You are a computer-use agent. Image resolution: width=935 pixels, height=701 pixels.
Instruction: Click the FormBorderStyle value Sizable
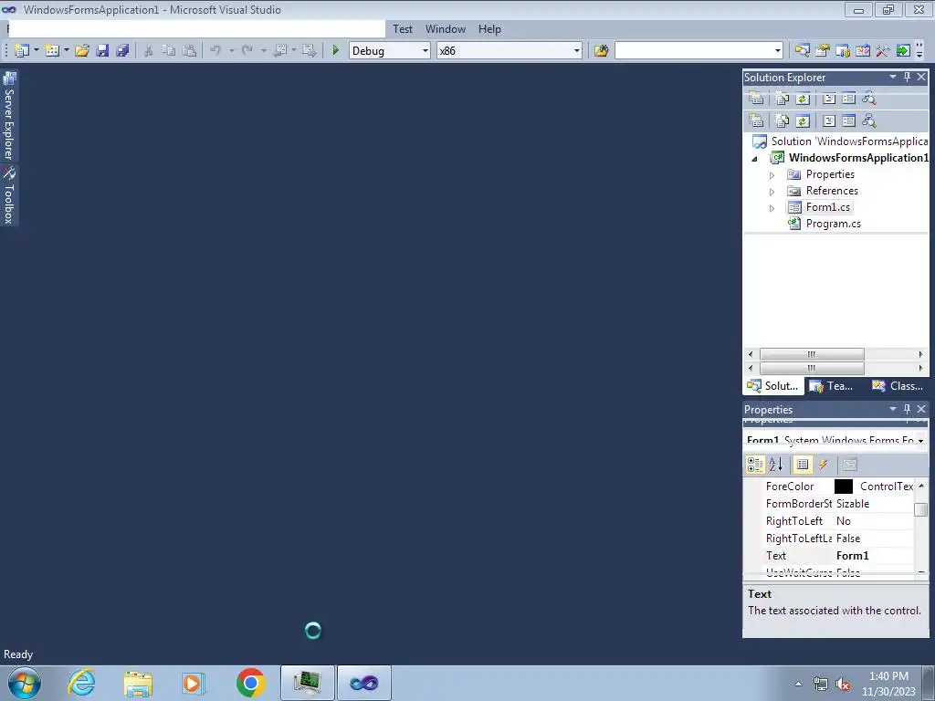pyautogui.click(x=853, y=504)
